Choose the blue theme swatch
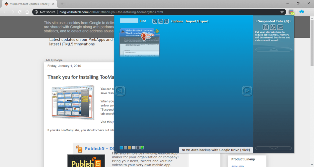Screen dimensions: 314x167 click(x=122, y=148)
